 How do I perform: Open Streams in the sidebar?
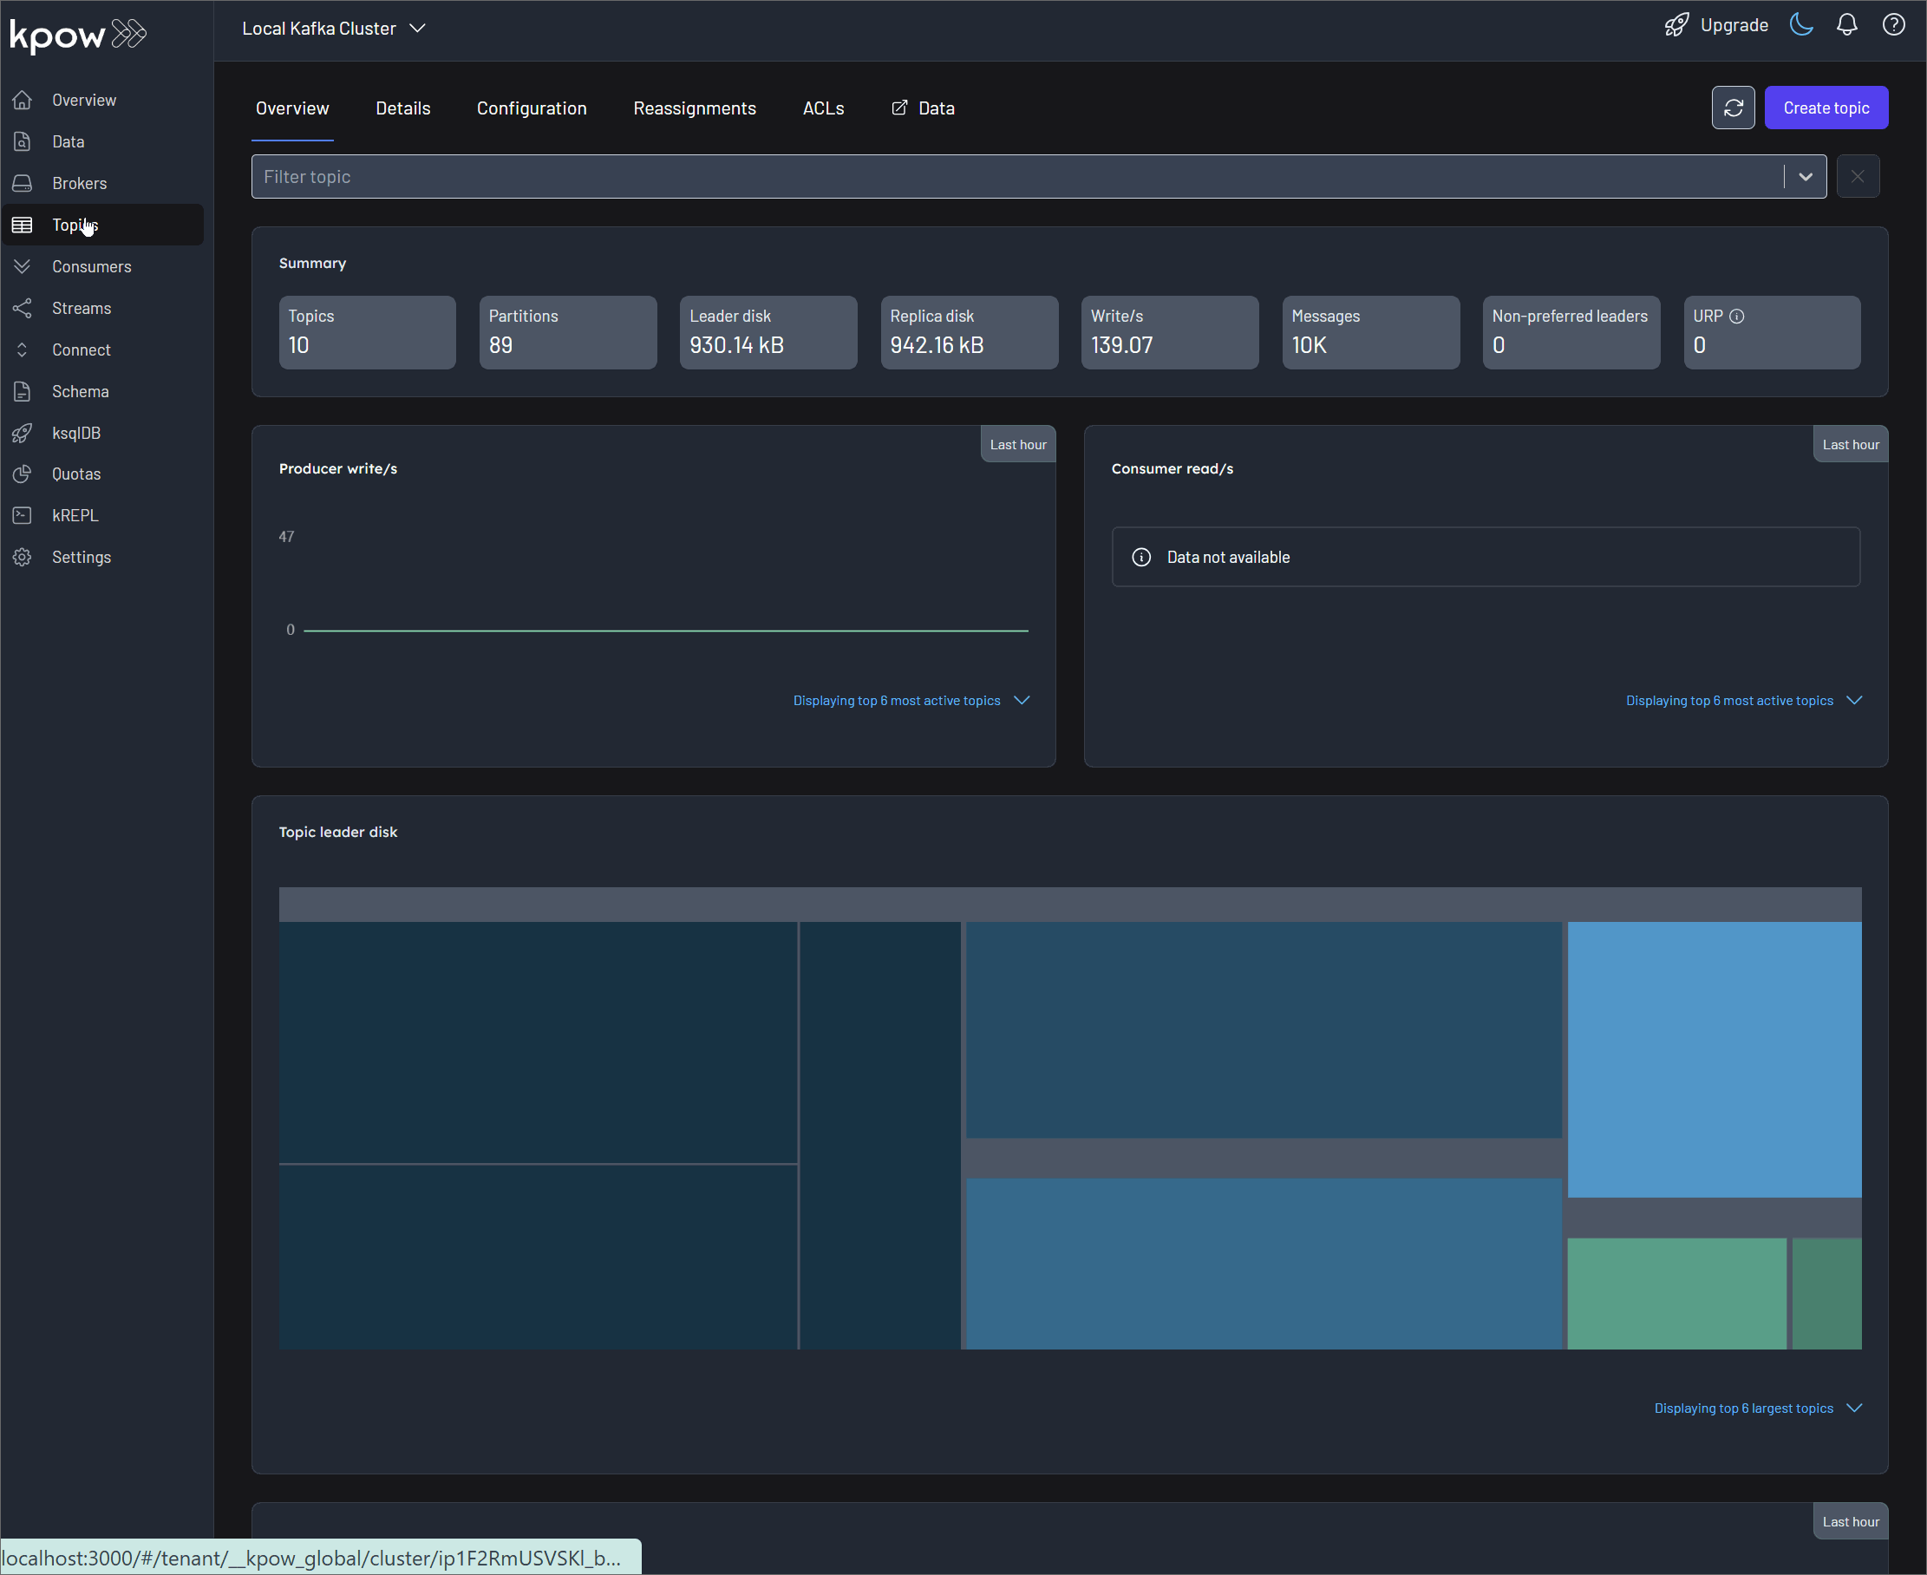[82, 309]
